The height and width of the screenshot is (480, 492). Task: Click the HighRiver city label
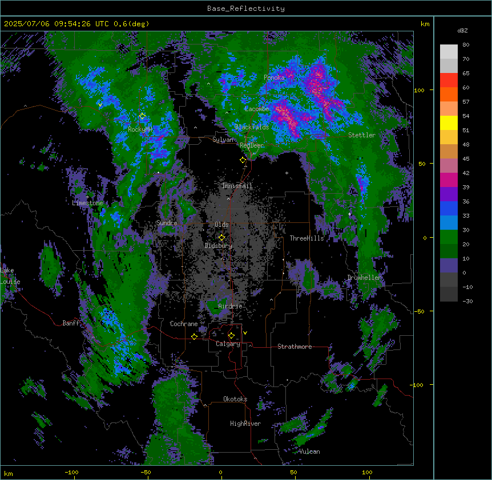[x=245, y=424]
